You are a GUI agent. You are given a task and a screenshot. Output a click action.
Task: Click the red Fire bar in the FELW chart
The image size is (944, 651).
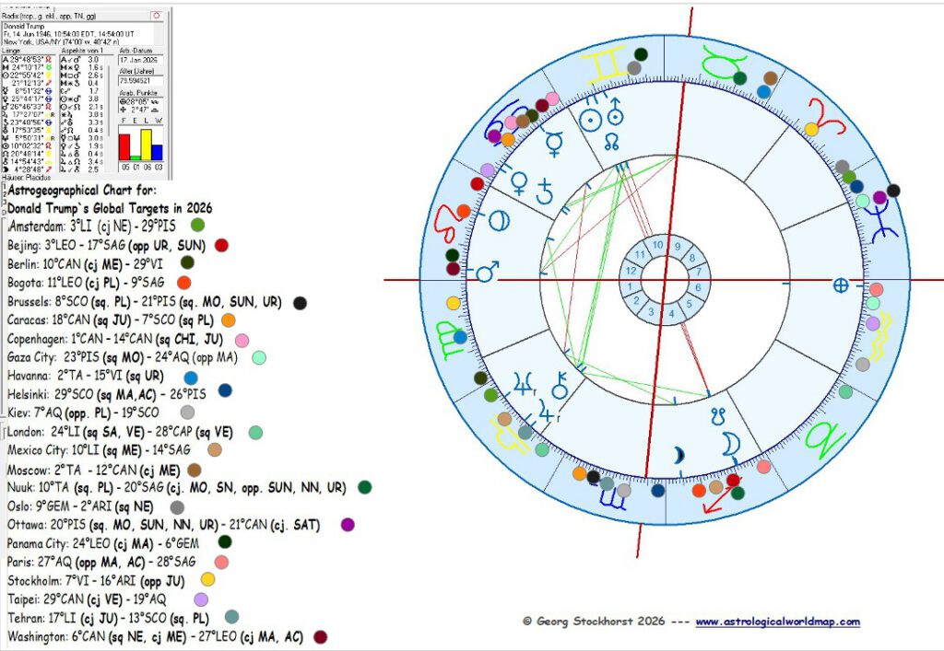pos(125,145)
